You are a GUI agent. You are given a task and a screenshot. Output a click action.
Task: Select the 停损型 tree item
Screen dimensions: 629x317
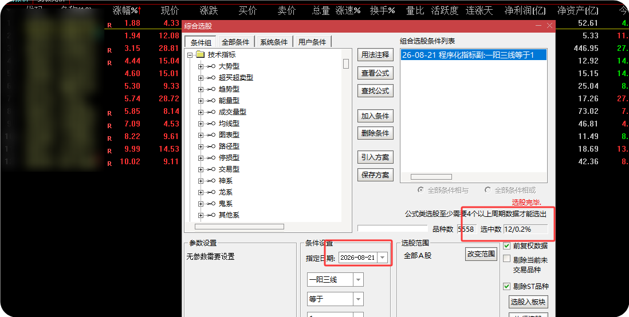click(229, 158)
